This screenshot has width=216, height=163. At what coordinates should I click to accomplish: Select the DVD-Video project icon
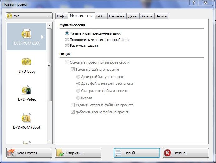(26, 90)
